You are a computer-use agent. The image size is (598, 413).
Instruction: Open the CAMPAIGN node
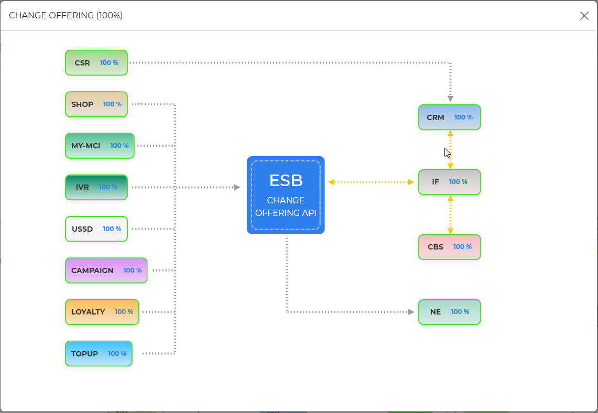106,270
